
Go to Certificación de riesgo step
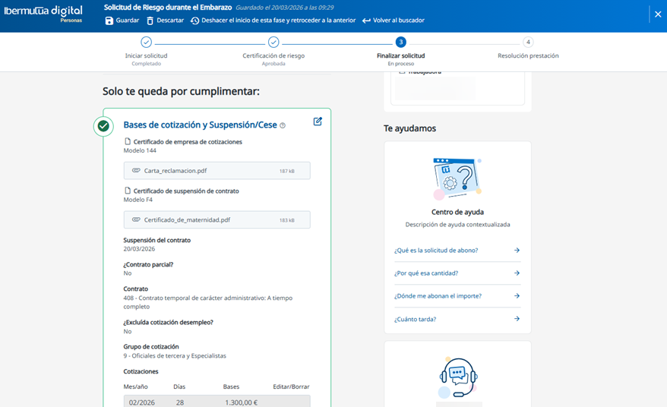(x=273, y=43)
